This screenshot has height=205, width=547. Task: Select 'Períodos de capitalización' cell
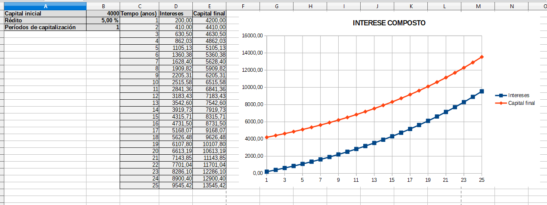pos(45,28)
